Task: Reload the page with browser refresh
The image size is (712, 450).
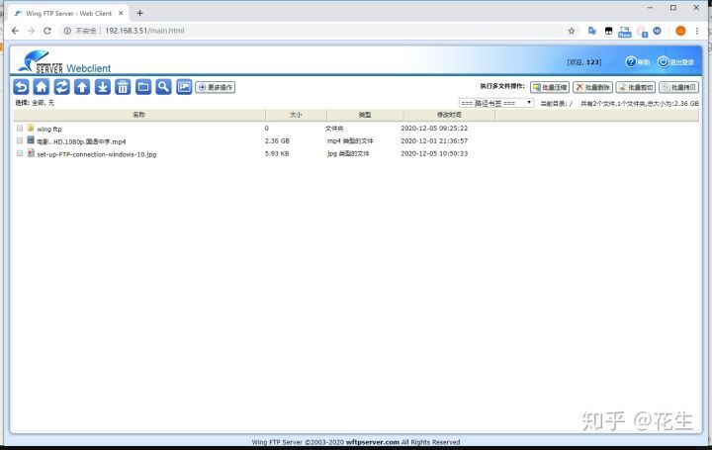Action: (47, 31)
